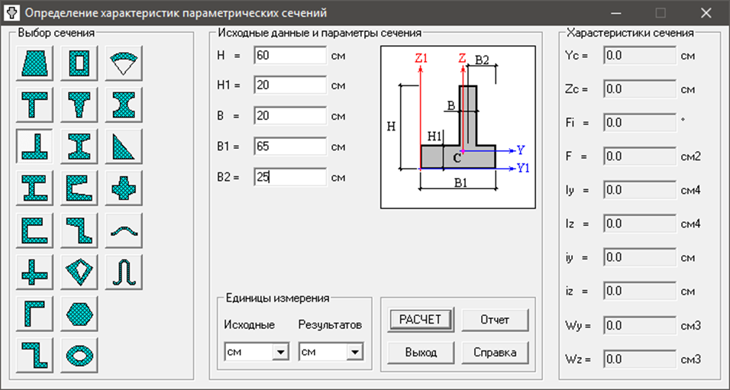Click the B2 input field showing 25
The image size is (730, 390).
(290, 177)
